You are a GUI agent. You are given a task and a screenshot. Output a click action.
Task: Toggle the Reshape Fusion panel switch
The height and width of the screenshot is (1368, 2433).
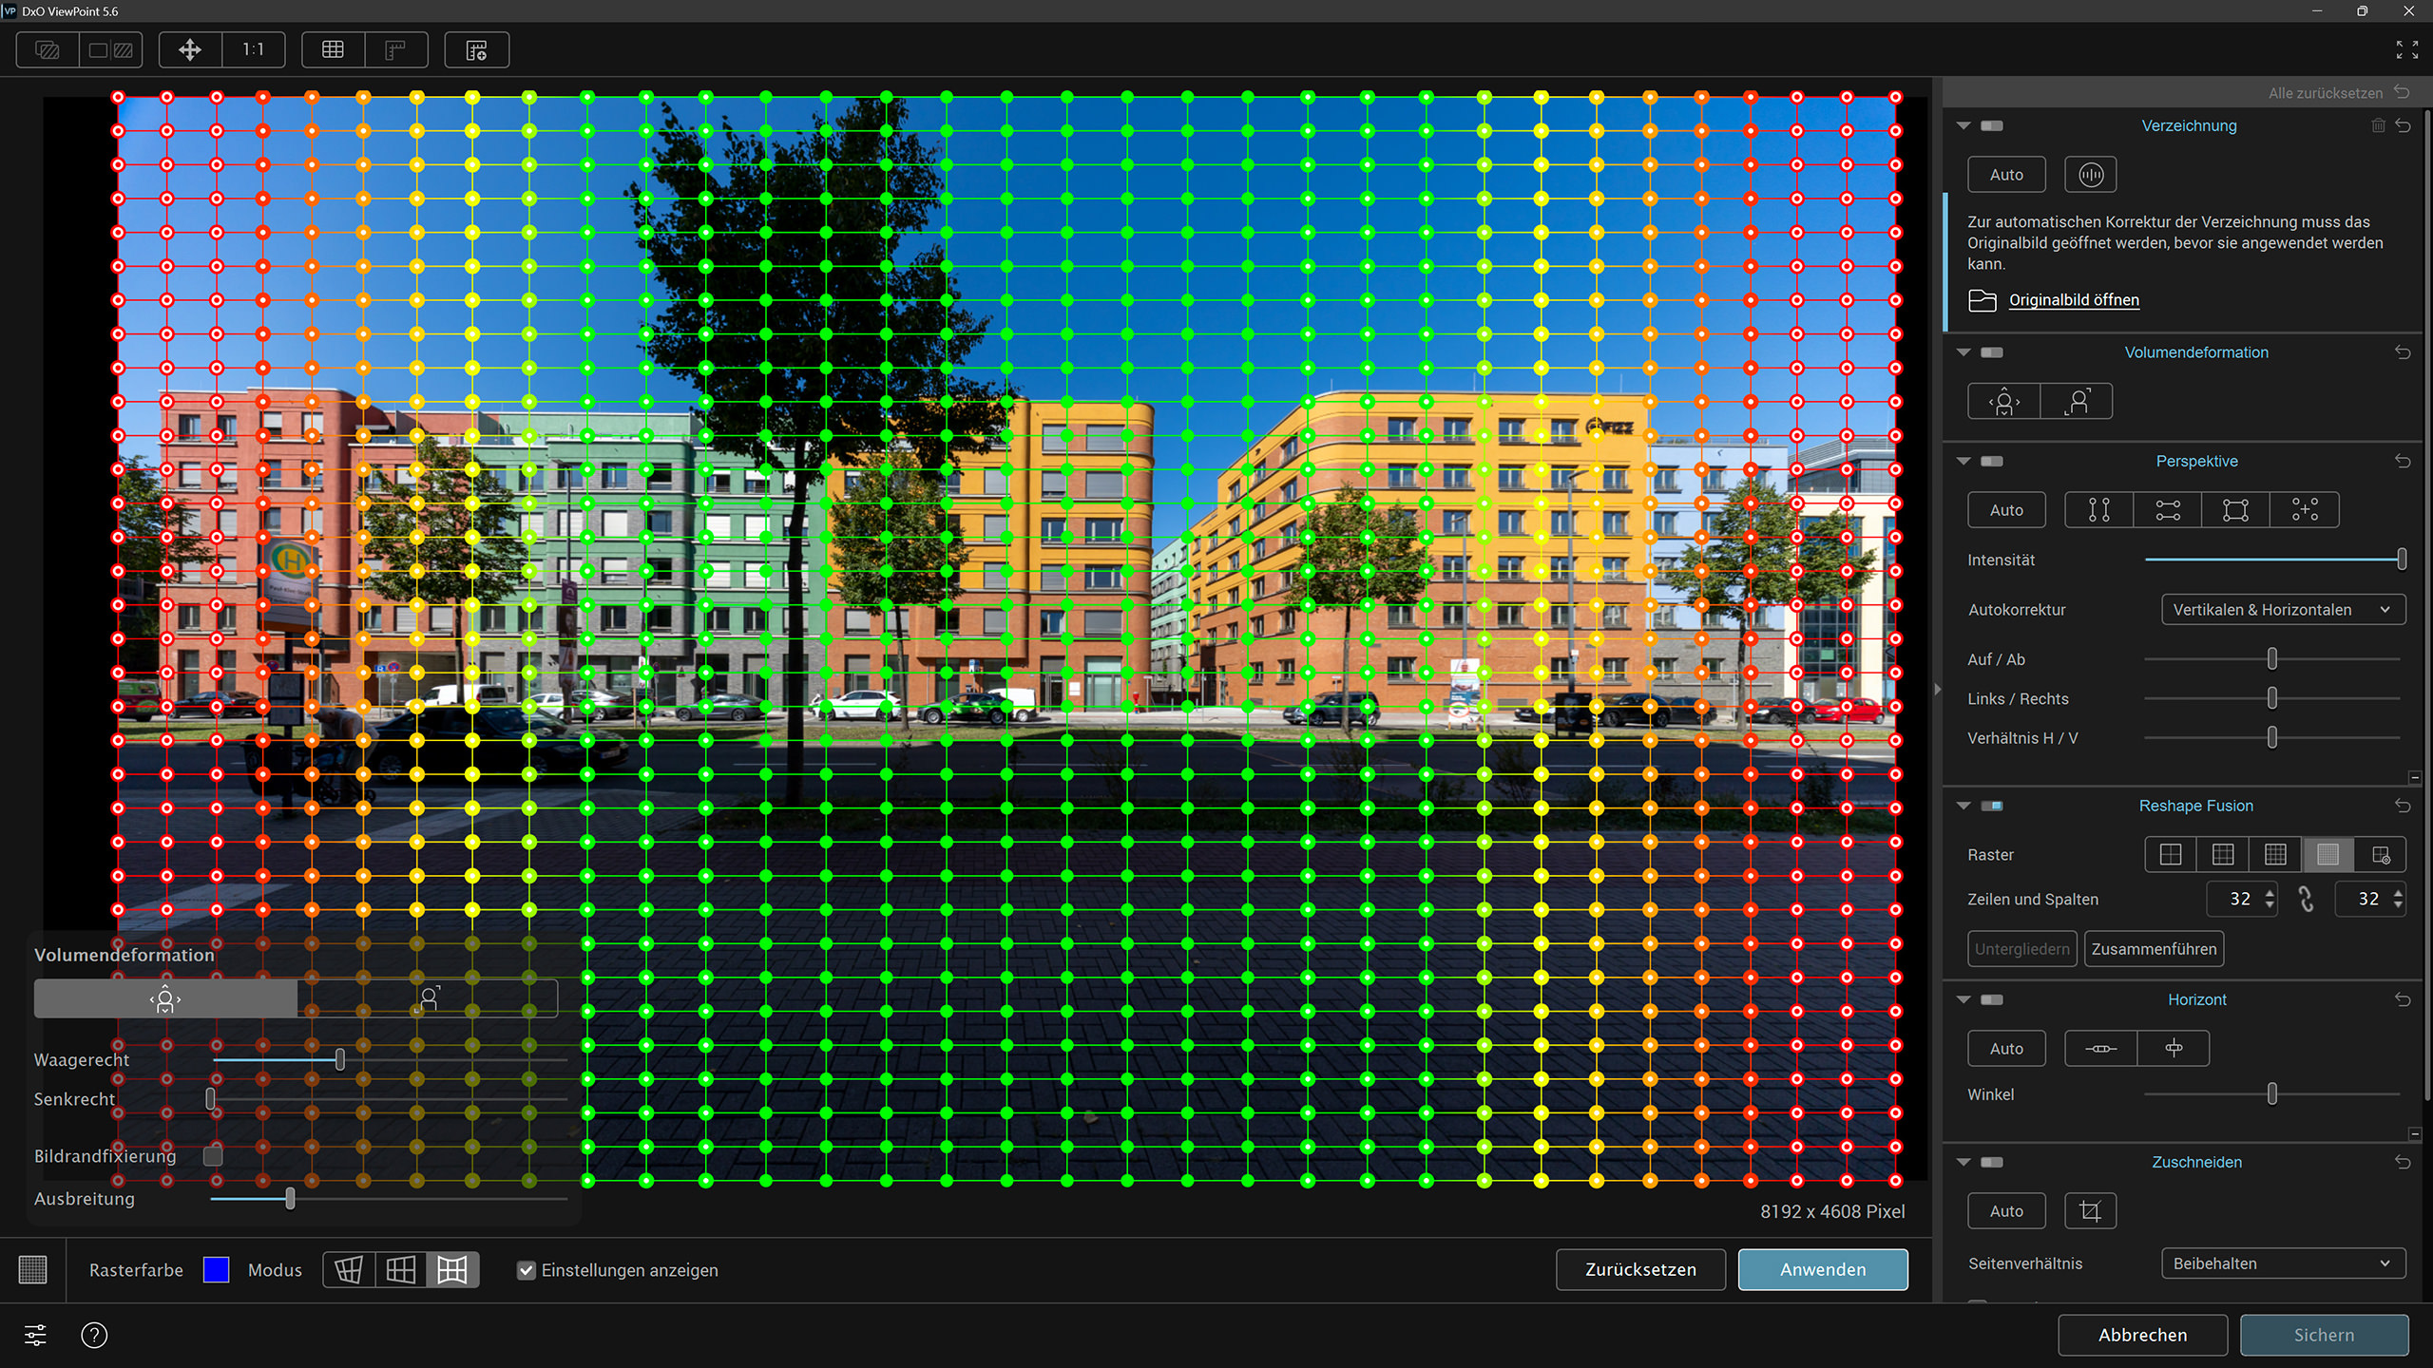[x=1992, y=806]
